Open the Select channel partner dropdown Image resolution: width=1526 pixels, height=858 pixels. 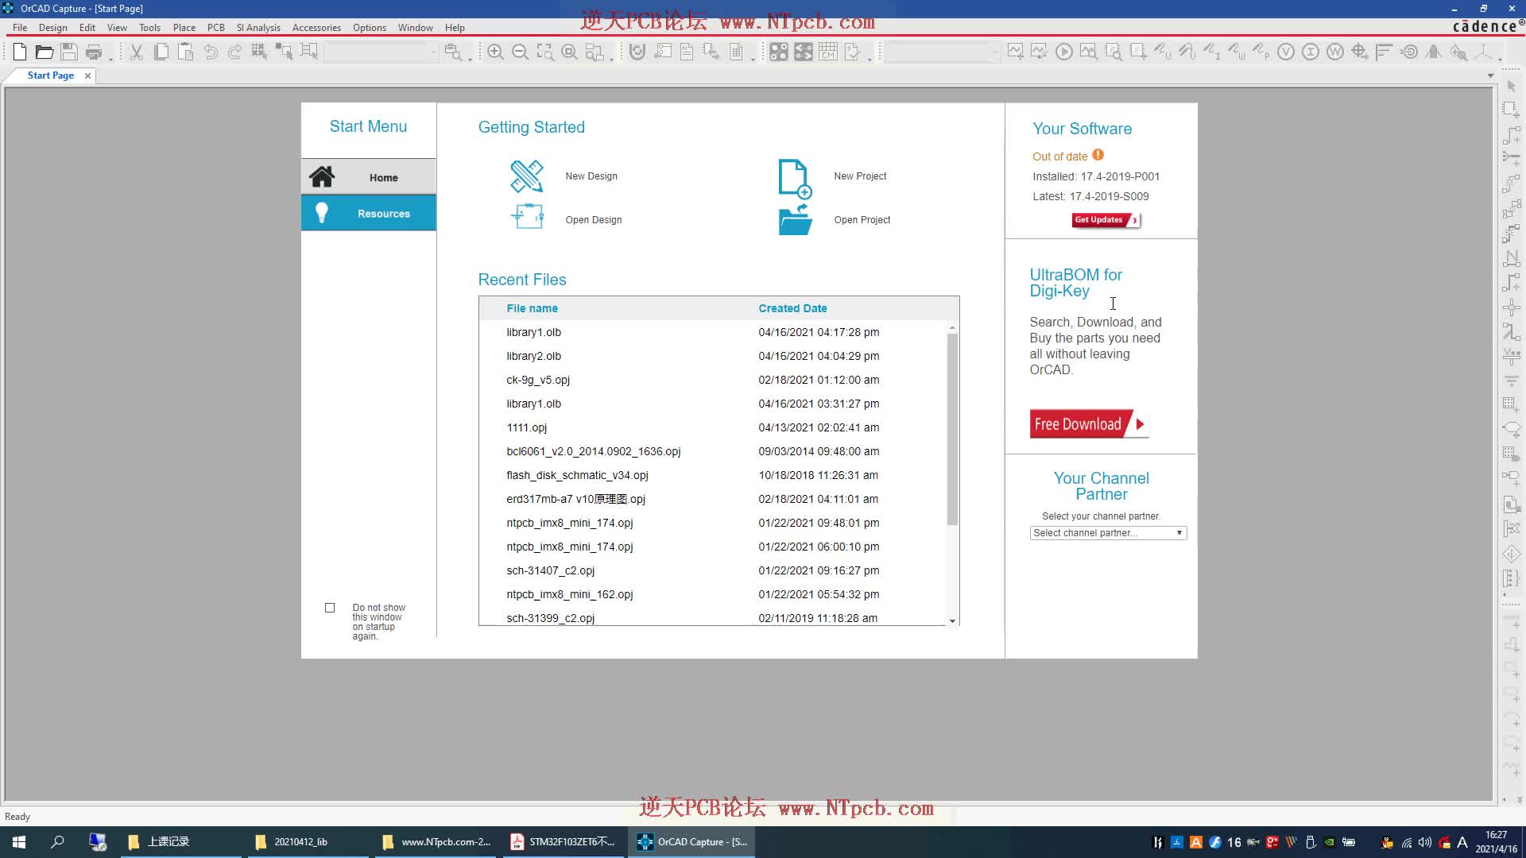[1108, 533]
